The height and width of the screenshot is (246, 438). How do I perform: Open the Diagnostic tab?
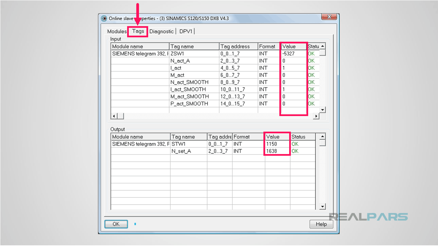click(x=162, y=31)
